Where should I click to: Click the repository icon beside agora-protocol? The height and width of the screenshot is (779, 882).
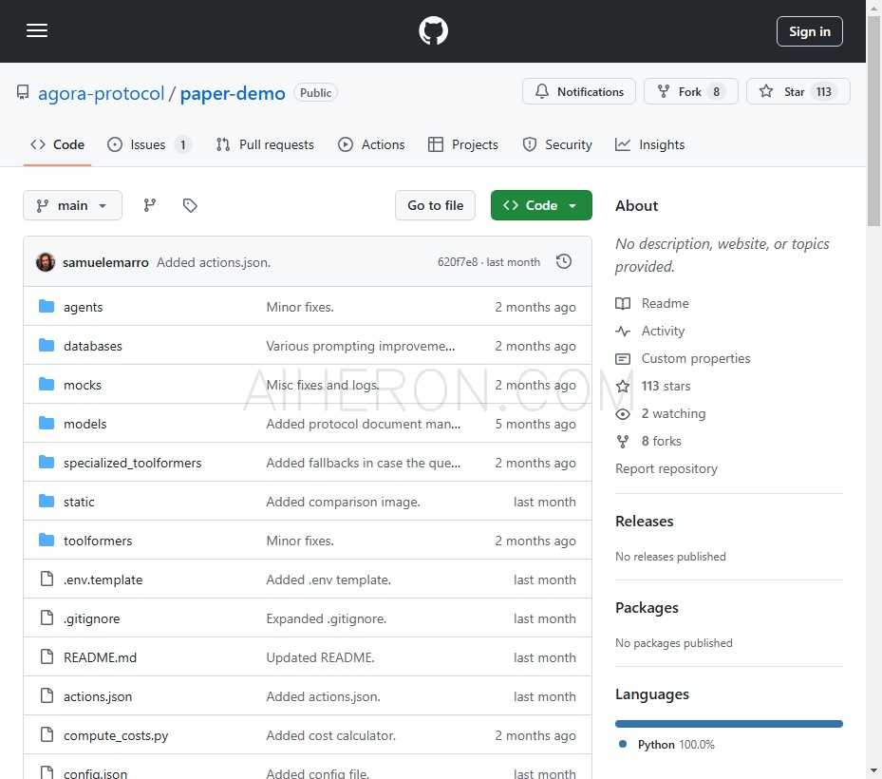(23, 92)
